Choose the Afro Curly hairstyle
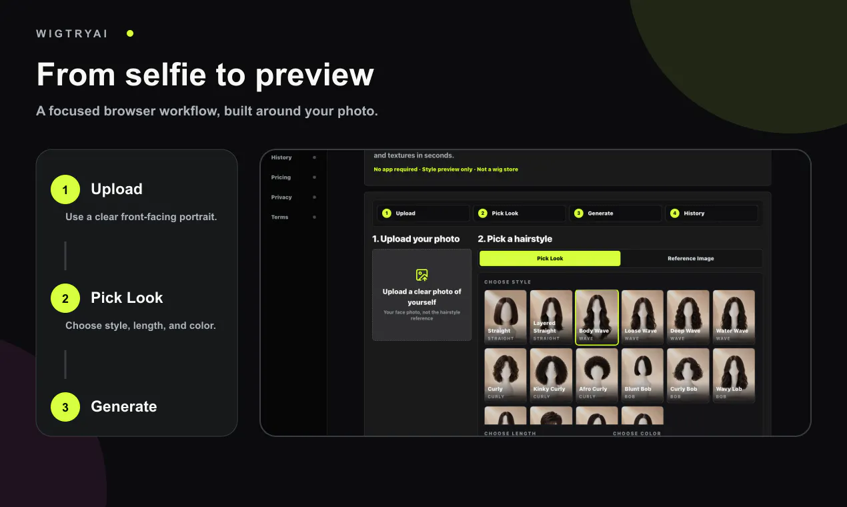 tap(597, 376)
